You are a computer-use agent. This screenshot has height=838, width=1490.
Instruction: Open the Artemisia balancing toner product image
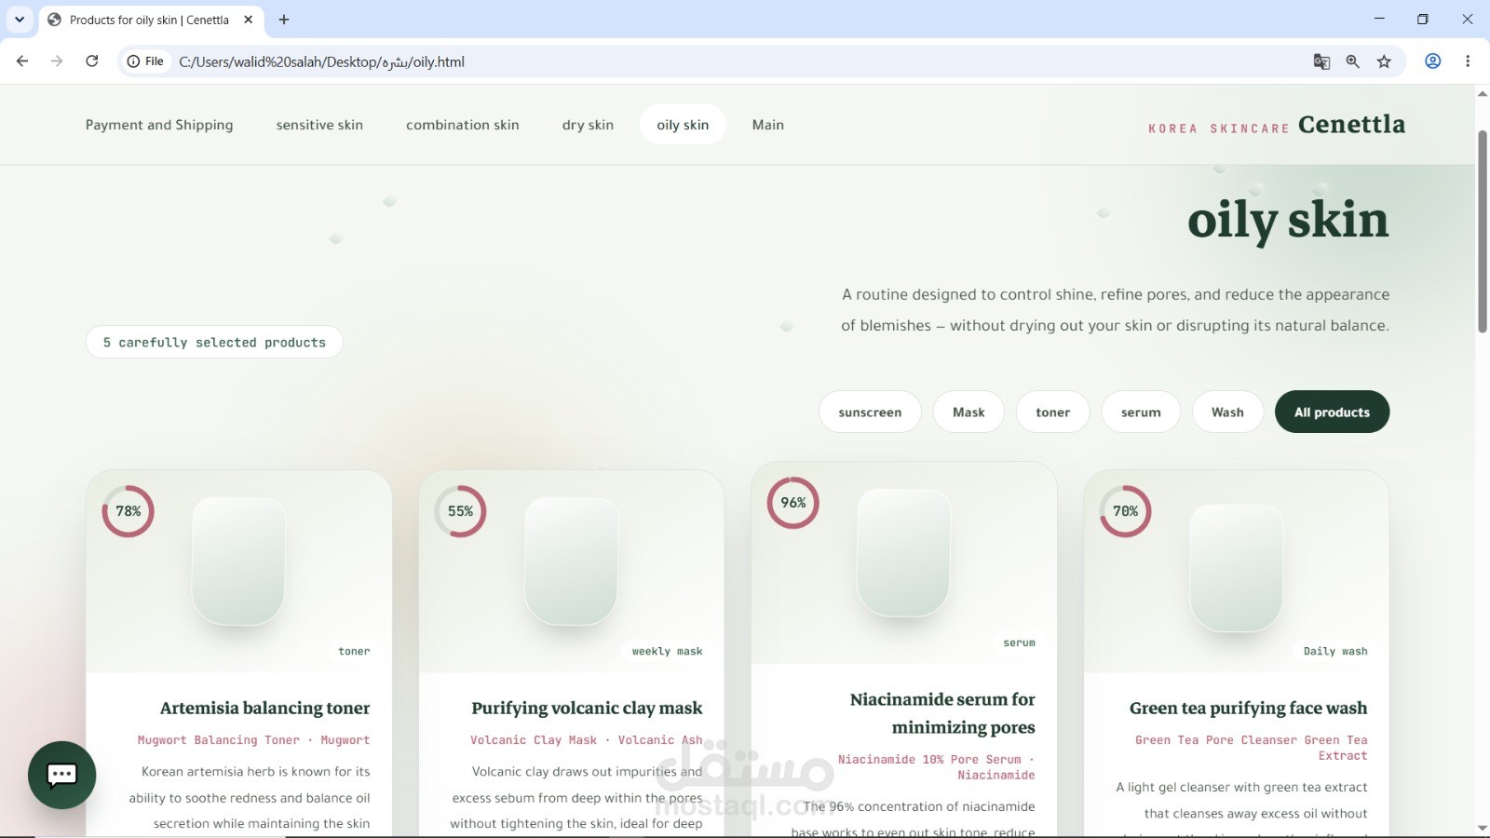(x=238, y=561)
